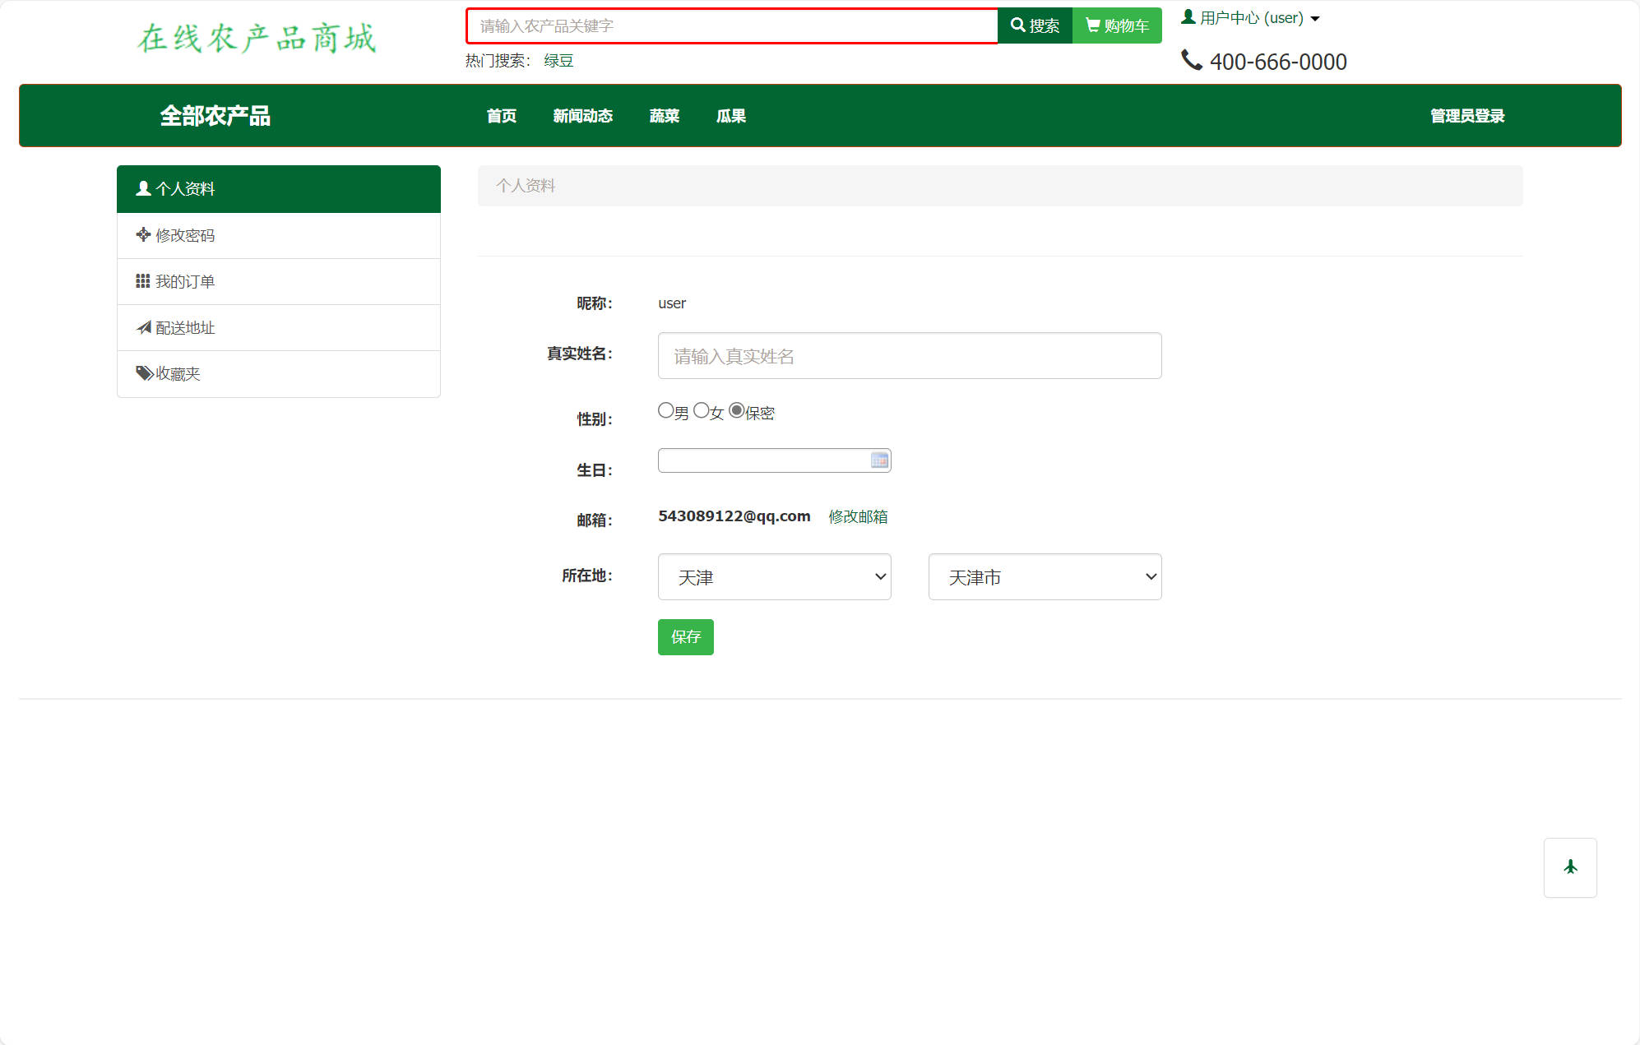Click the paper plane icon on 配送地址

pyautogui.click(x=141, y=326)
